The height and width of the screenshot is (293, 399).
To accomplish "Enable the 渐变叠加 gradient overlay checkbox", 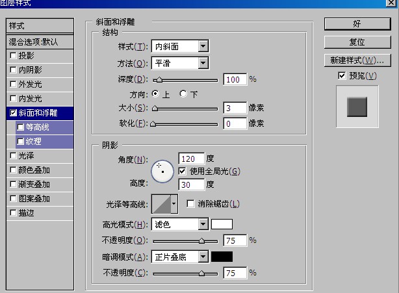I will [13, 184].
